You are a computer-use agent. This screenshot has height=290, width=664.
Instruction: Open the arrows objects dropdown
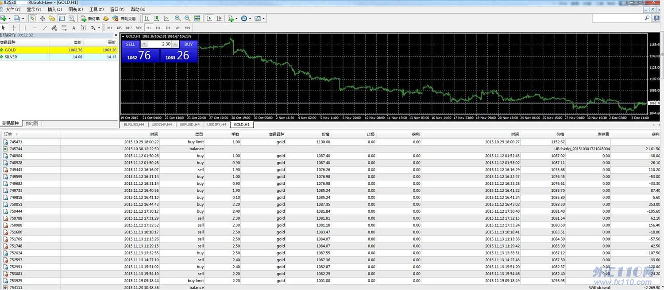[x=95, y=28]
